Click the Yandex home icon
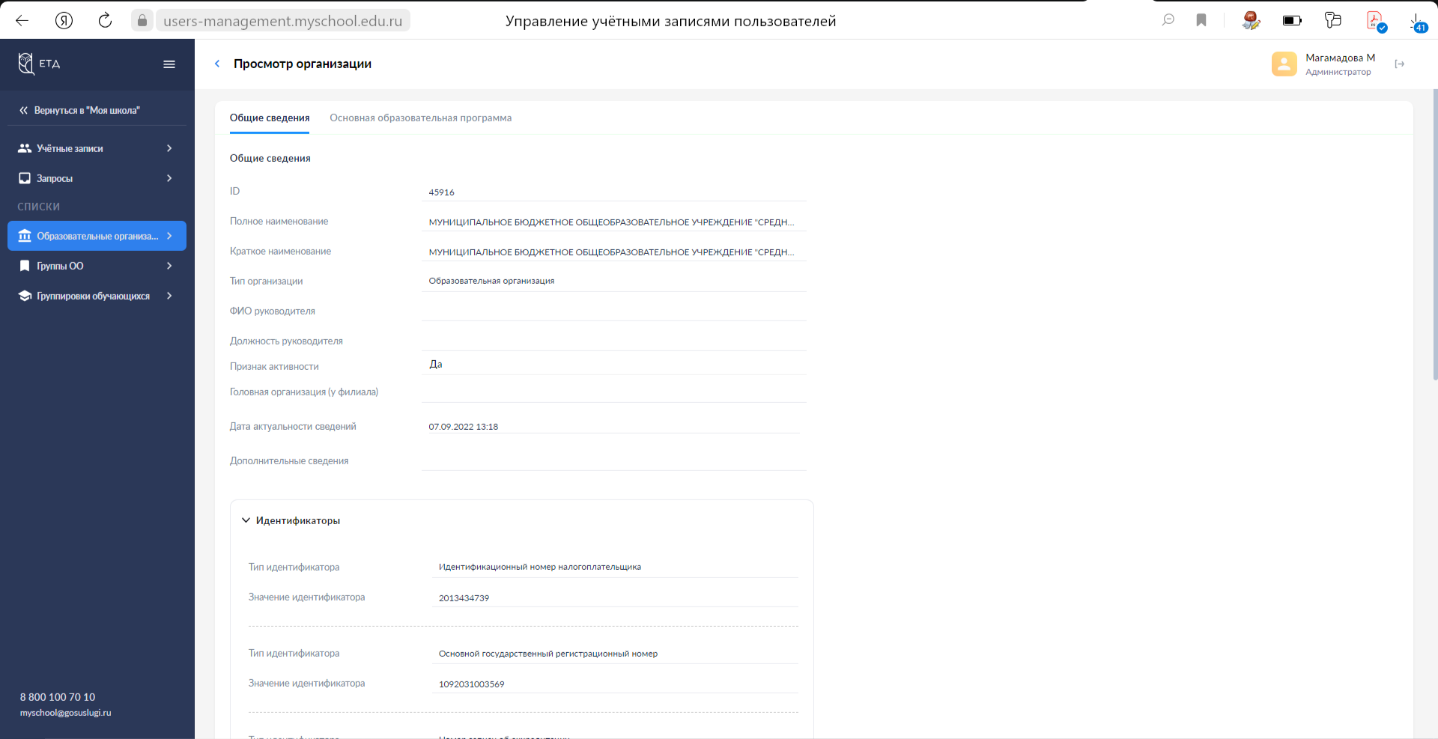The image size is (1438, 739). pos(64,20)
